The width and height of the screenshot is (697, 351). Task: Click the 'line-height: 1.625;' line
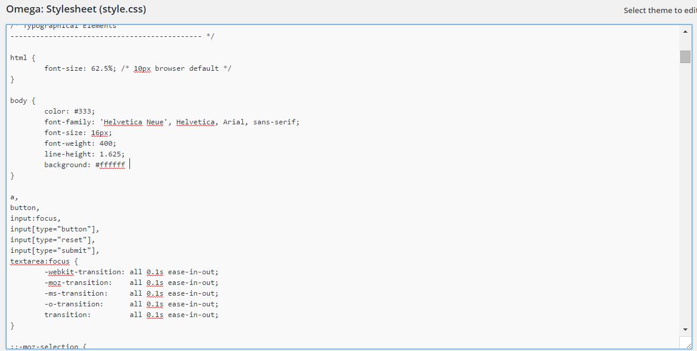[85, 154]
